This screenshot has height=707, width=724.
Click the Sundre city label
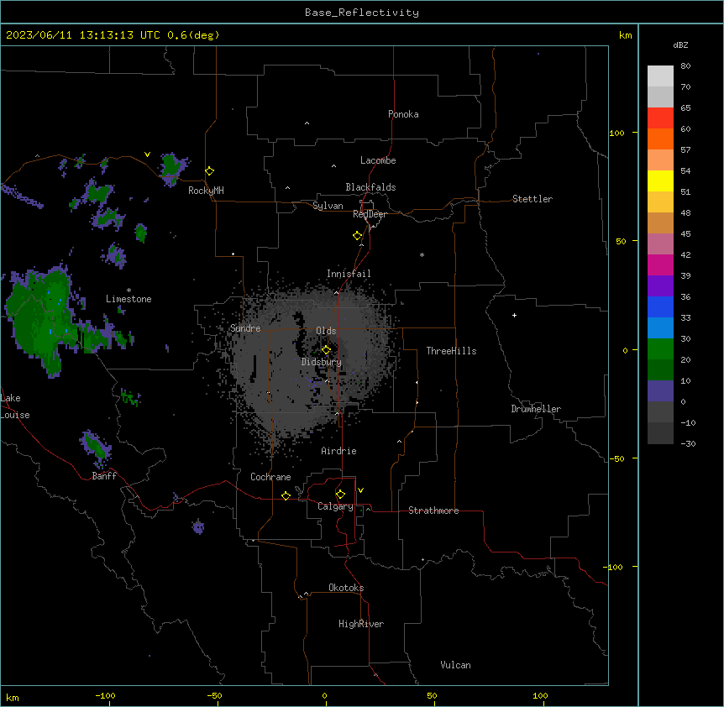[245, 328]
